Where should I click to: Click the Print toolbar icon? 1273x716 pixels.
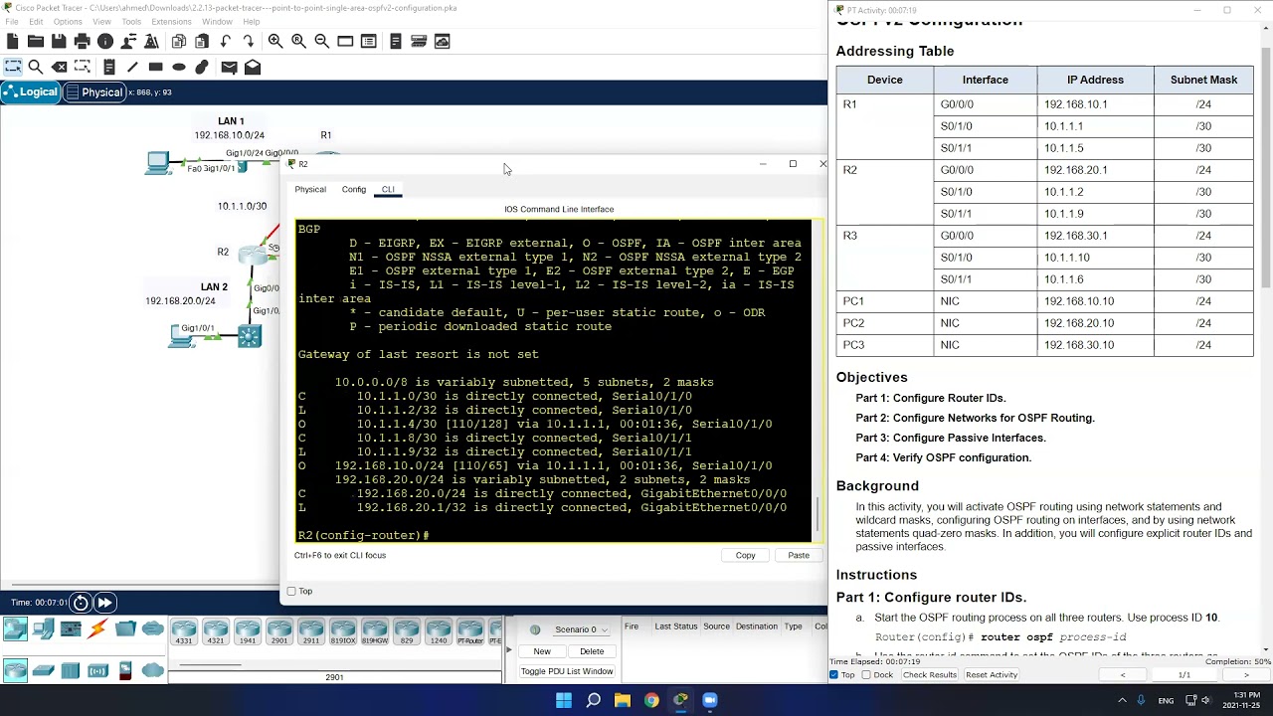pyautogui.click(x=83, y=41)
